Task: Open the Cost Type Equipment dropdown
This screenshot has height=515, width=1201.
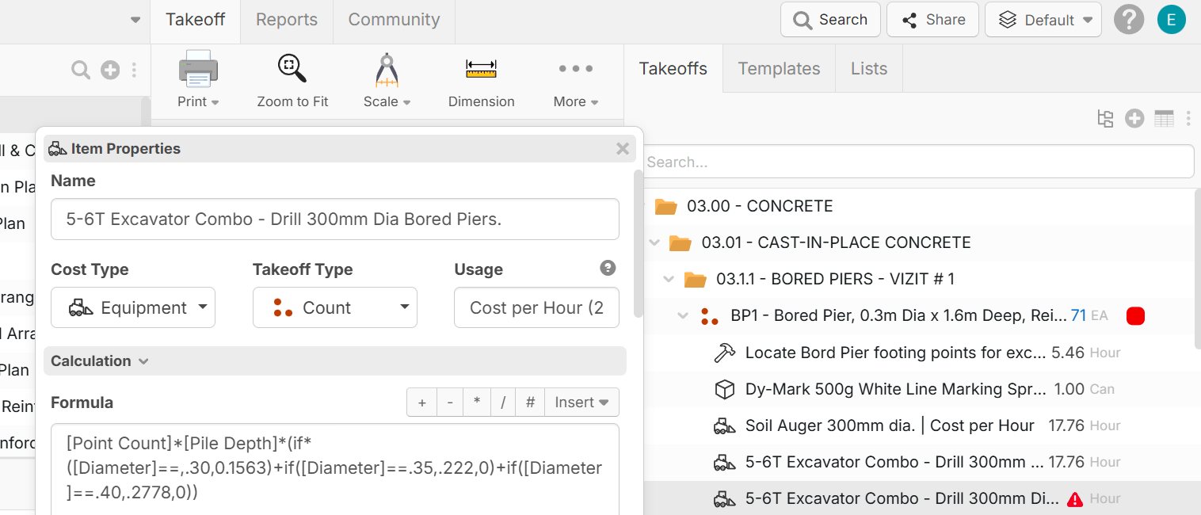Action: (133, 307)
